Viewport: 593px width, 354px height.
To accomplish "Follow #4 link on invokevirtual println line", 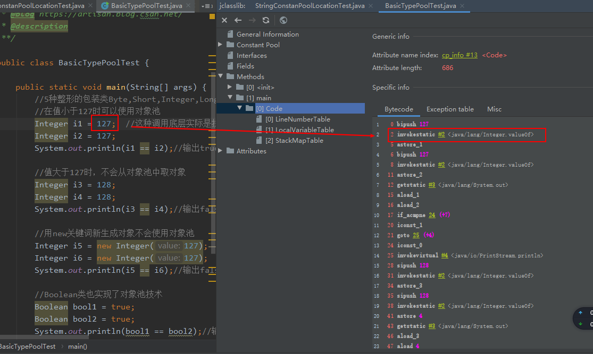I will pyautogui.click(x=445, y=255).
